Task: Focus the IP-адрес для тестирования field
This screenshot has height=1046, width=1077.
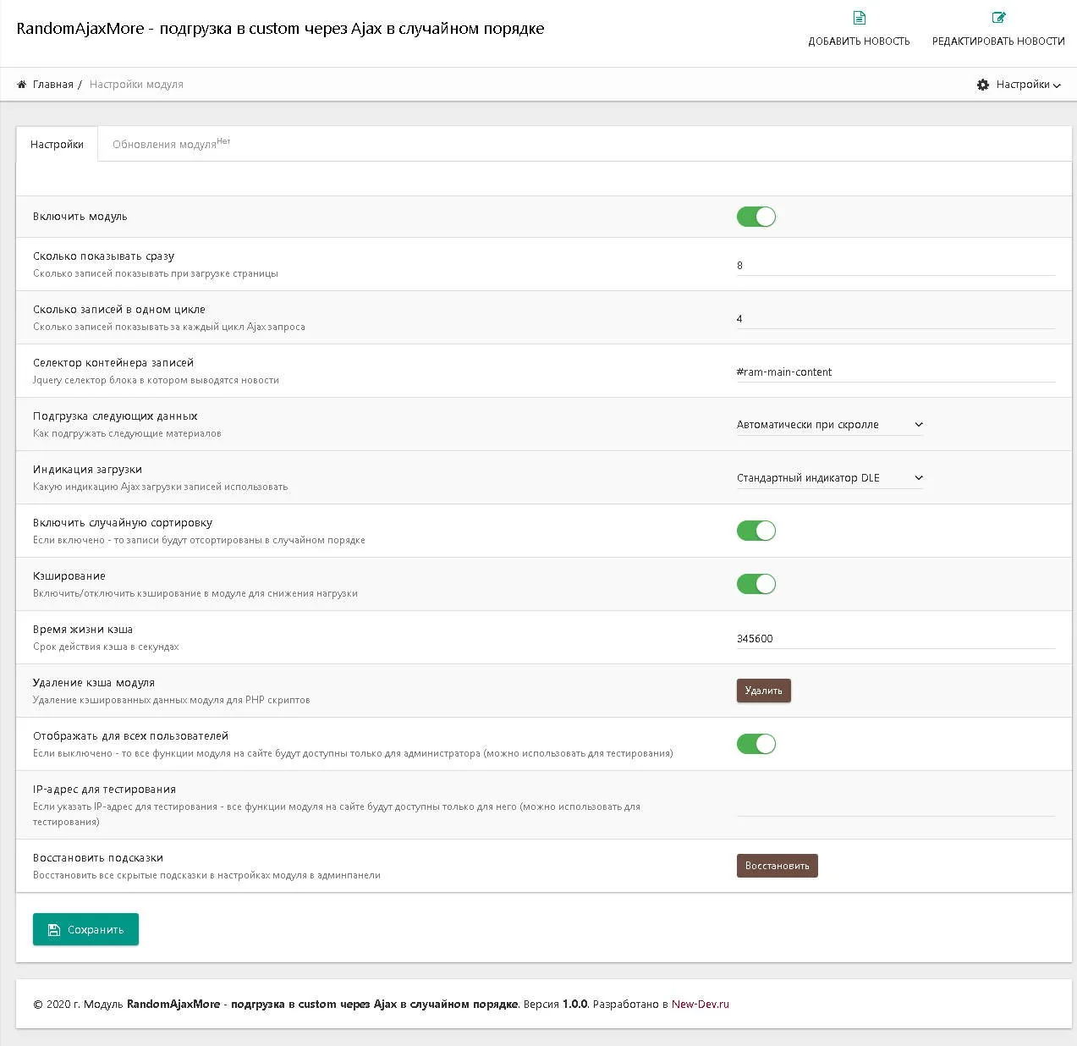Action: click(896, 806)
